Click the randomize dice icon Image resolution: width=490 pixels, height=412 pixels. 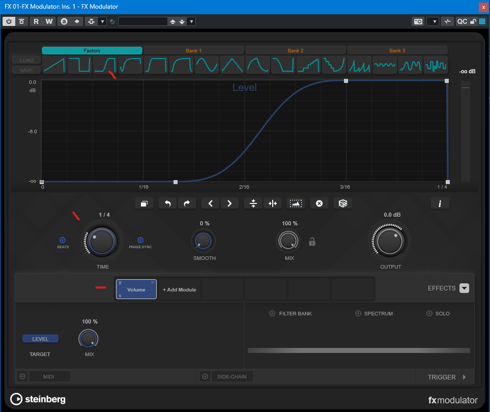point(343,203)
